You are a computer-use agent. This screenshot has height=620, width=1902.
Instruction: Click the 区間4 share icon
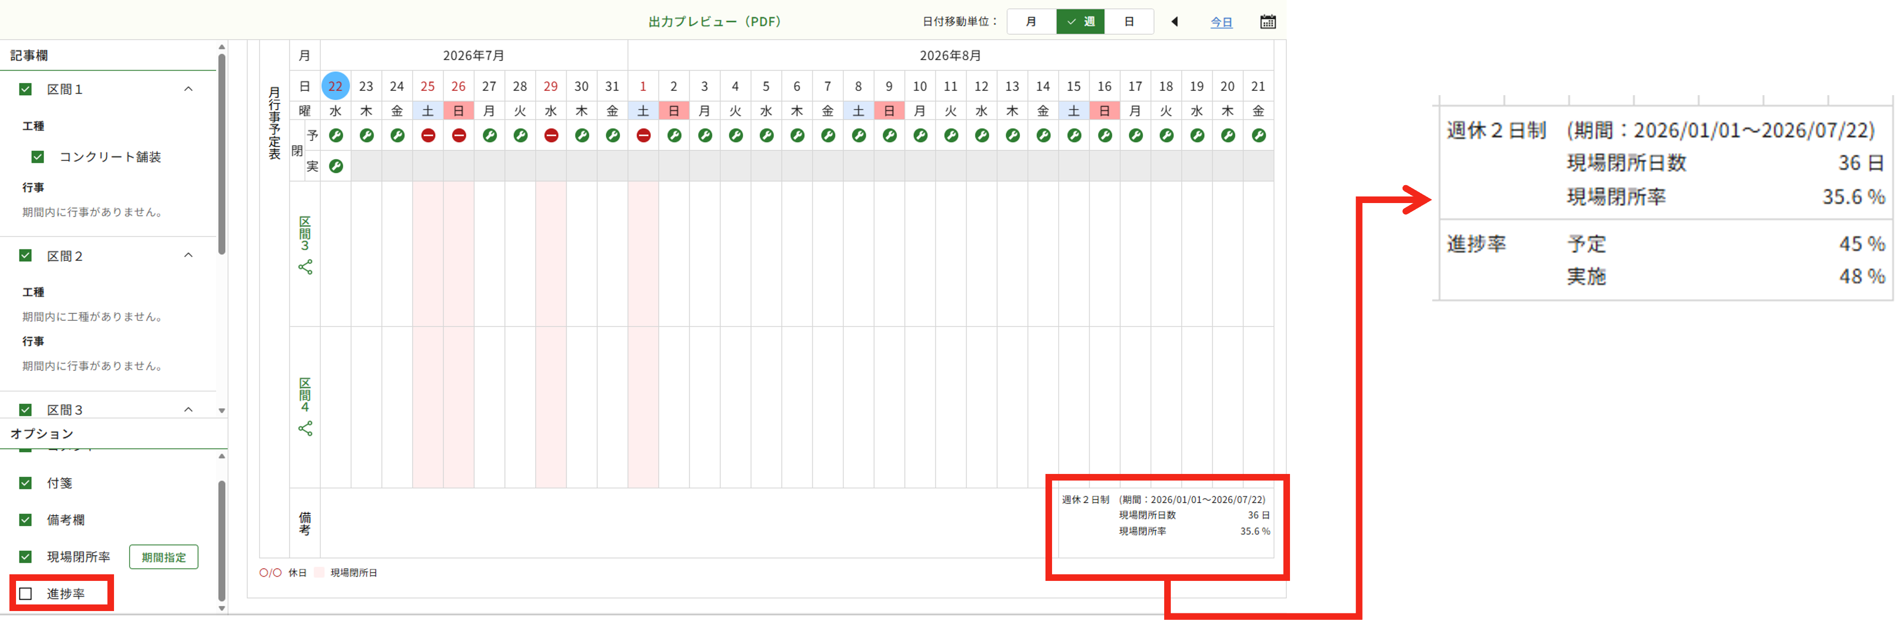pos(305,428)
